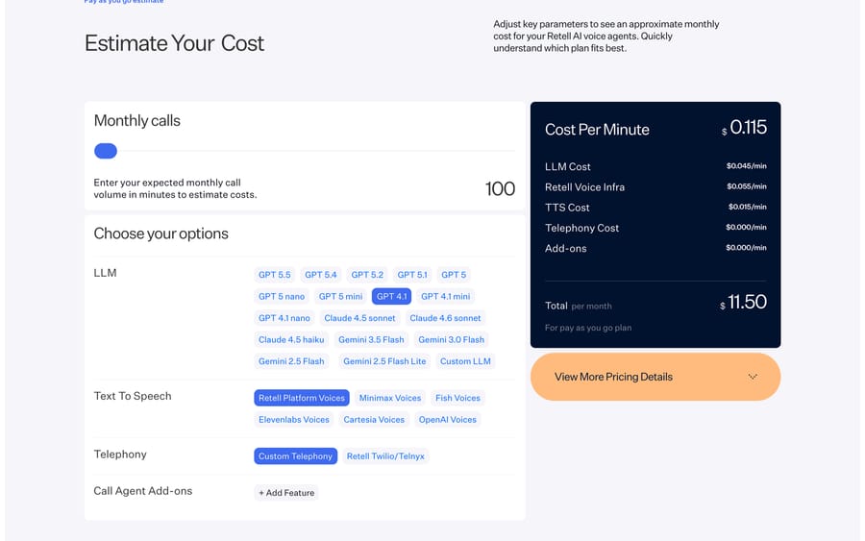Click the 'Text To Speech' label
The image size is (865, 541).
tap(133, 396)
